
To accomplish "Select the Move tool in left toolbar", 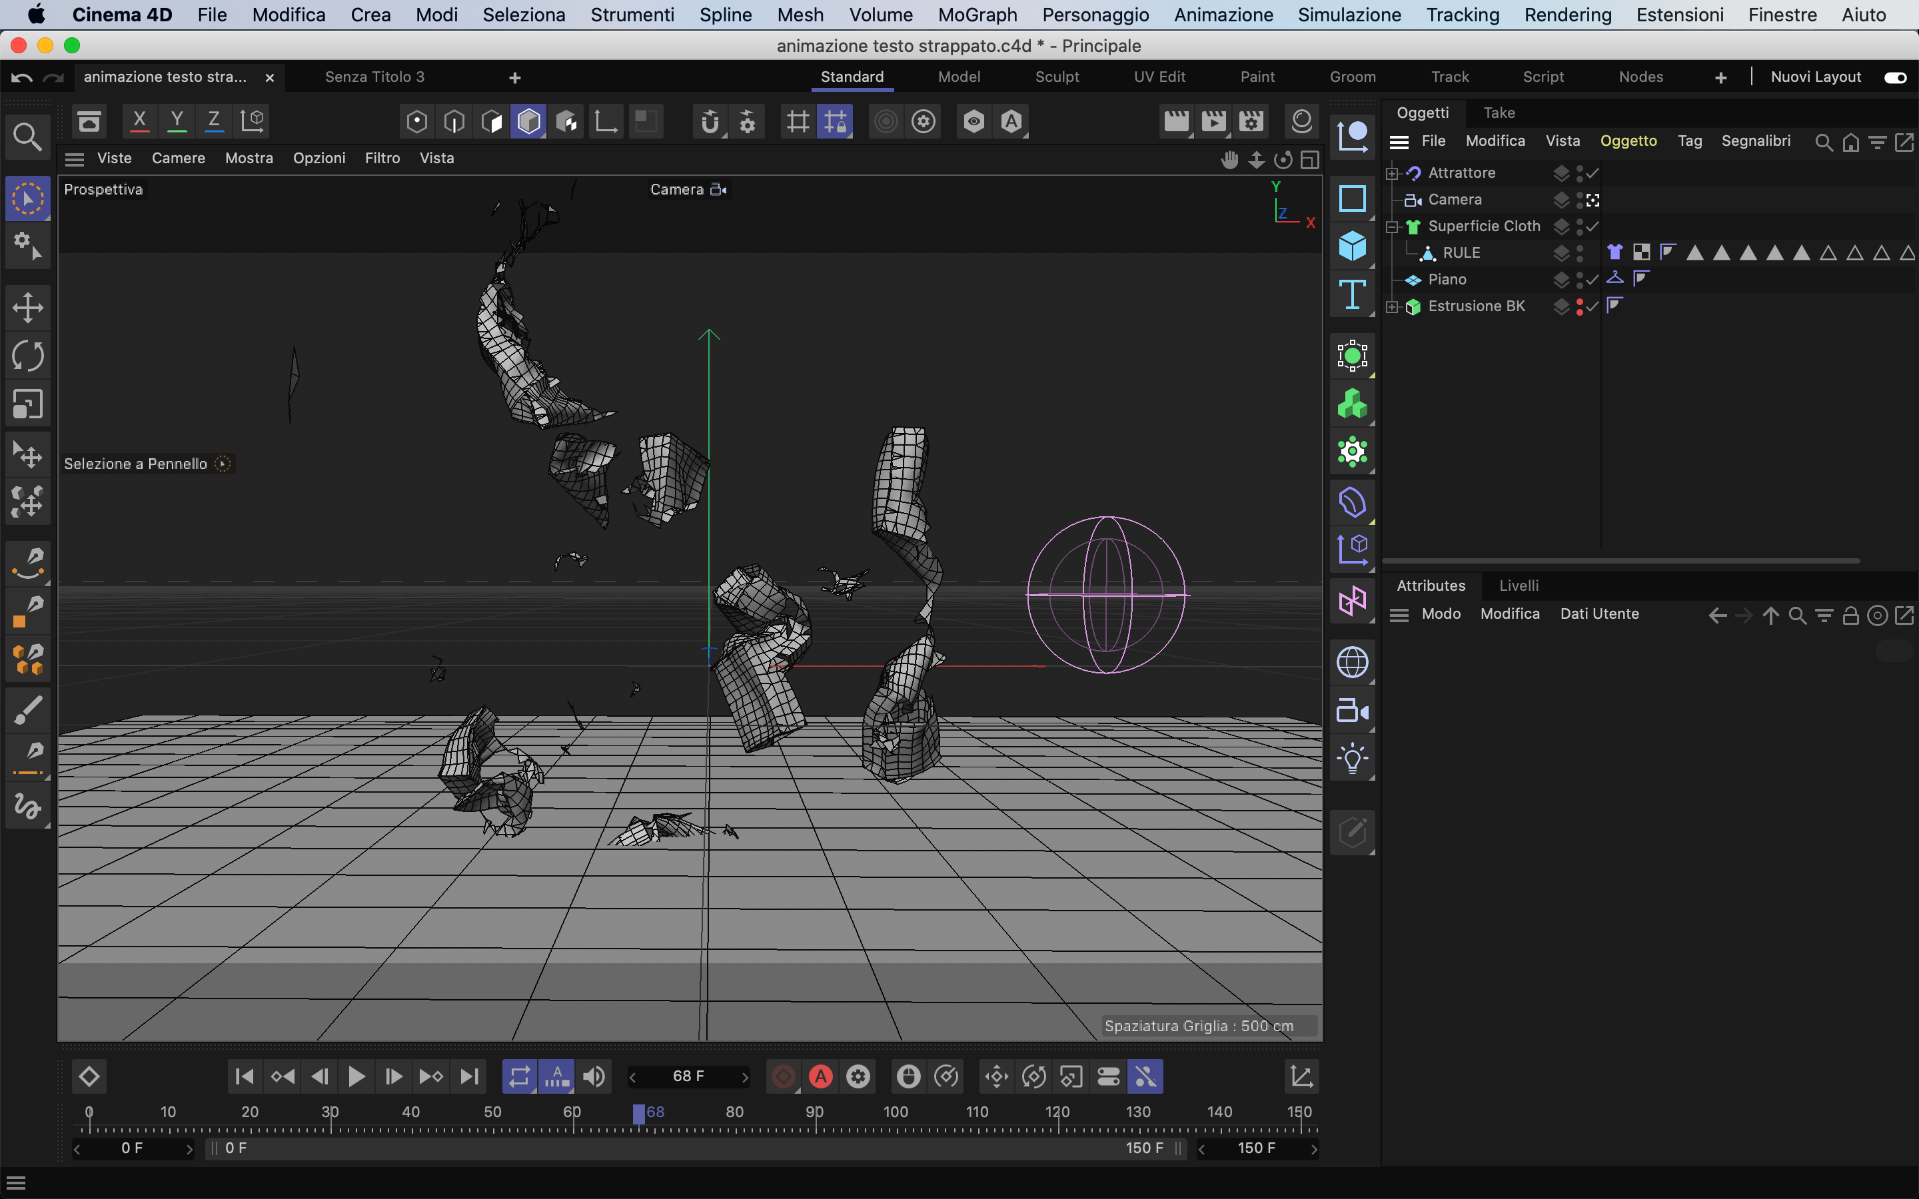I will pos(28,308).
